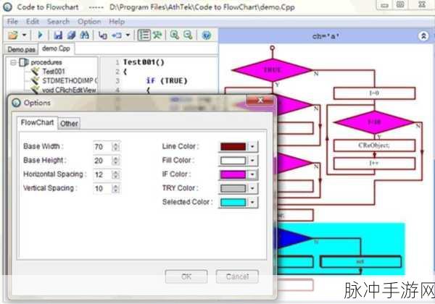The image size is (435, 304).
Task: Switch to the Demo.pas file tab
Action: pyautogui.click(x=21, y=49)
